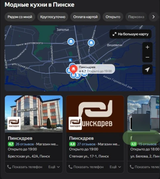This screenshot has width=160, height=179.
Task: Show phone for the ул. Белова card
Action: [144, 167]
